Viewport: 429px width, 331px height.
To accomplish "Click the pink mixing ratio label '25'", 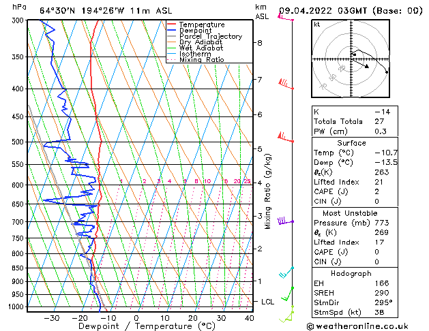I will [247, 181].
